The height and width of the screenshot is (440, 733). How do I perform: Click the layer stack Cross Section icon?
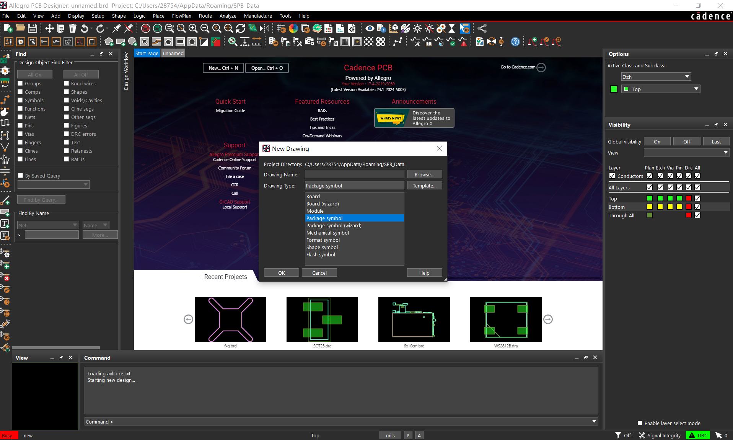pyautogui.click(x=317, y=28)
